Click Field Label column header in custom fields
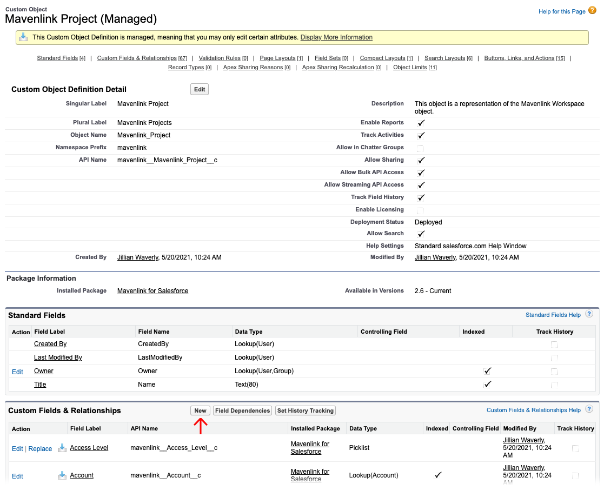The image size is (604, 497). point(85,428)
